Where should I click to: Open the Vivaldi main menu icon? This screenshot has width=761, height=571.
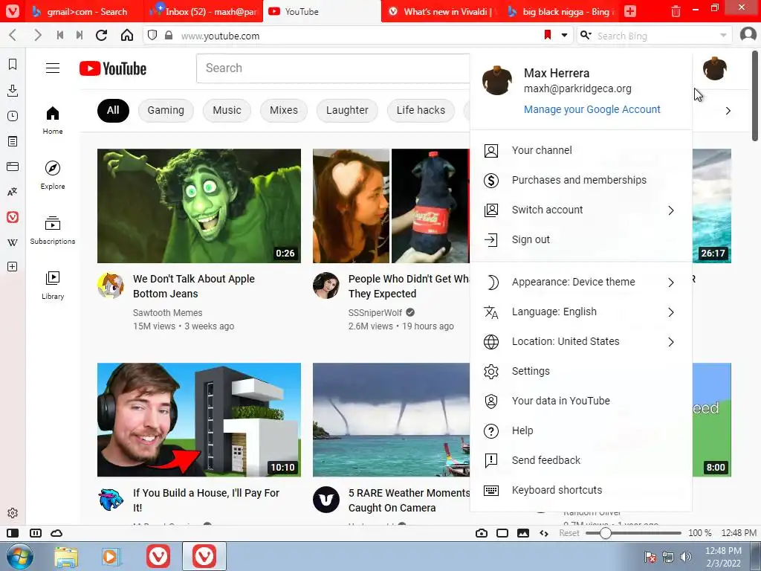pos(12,11)
